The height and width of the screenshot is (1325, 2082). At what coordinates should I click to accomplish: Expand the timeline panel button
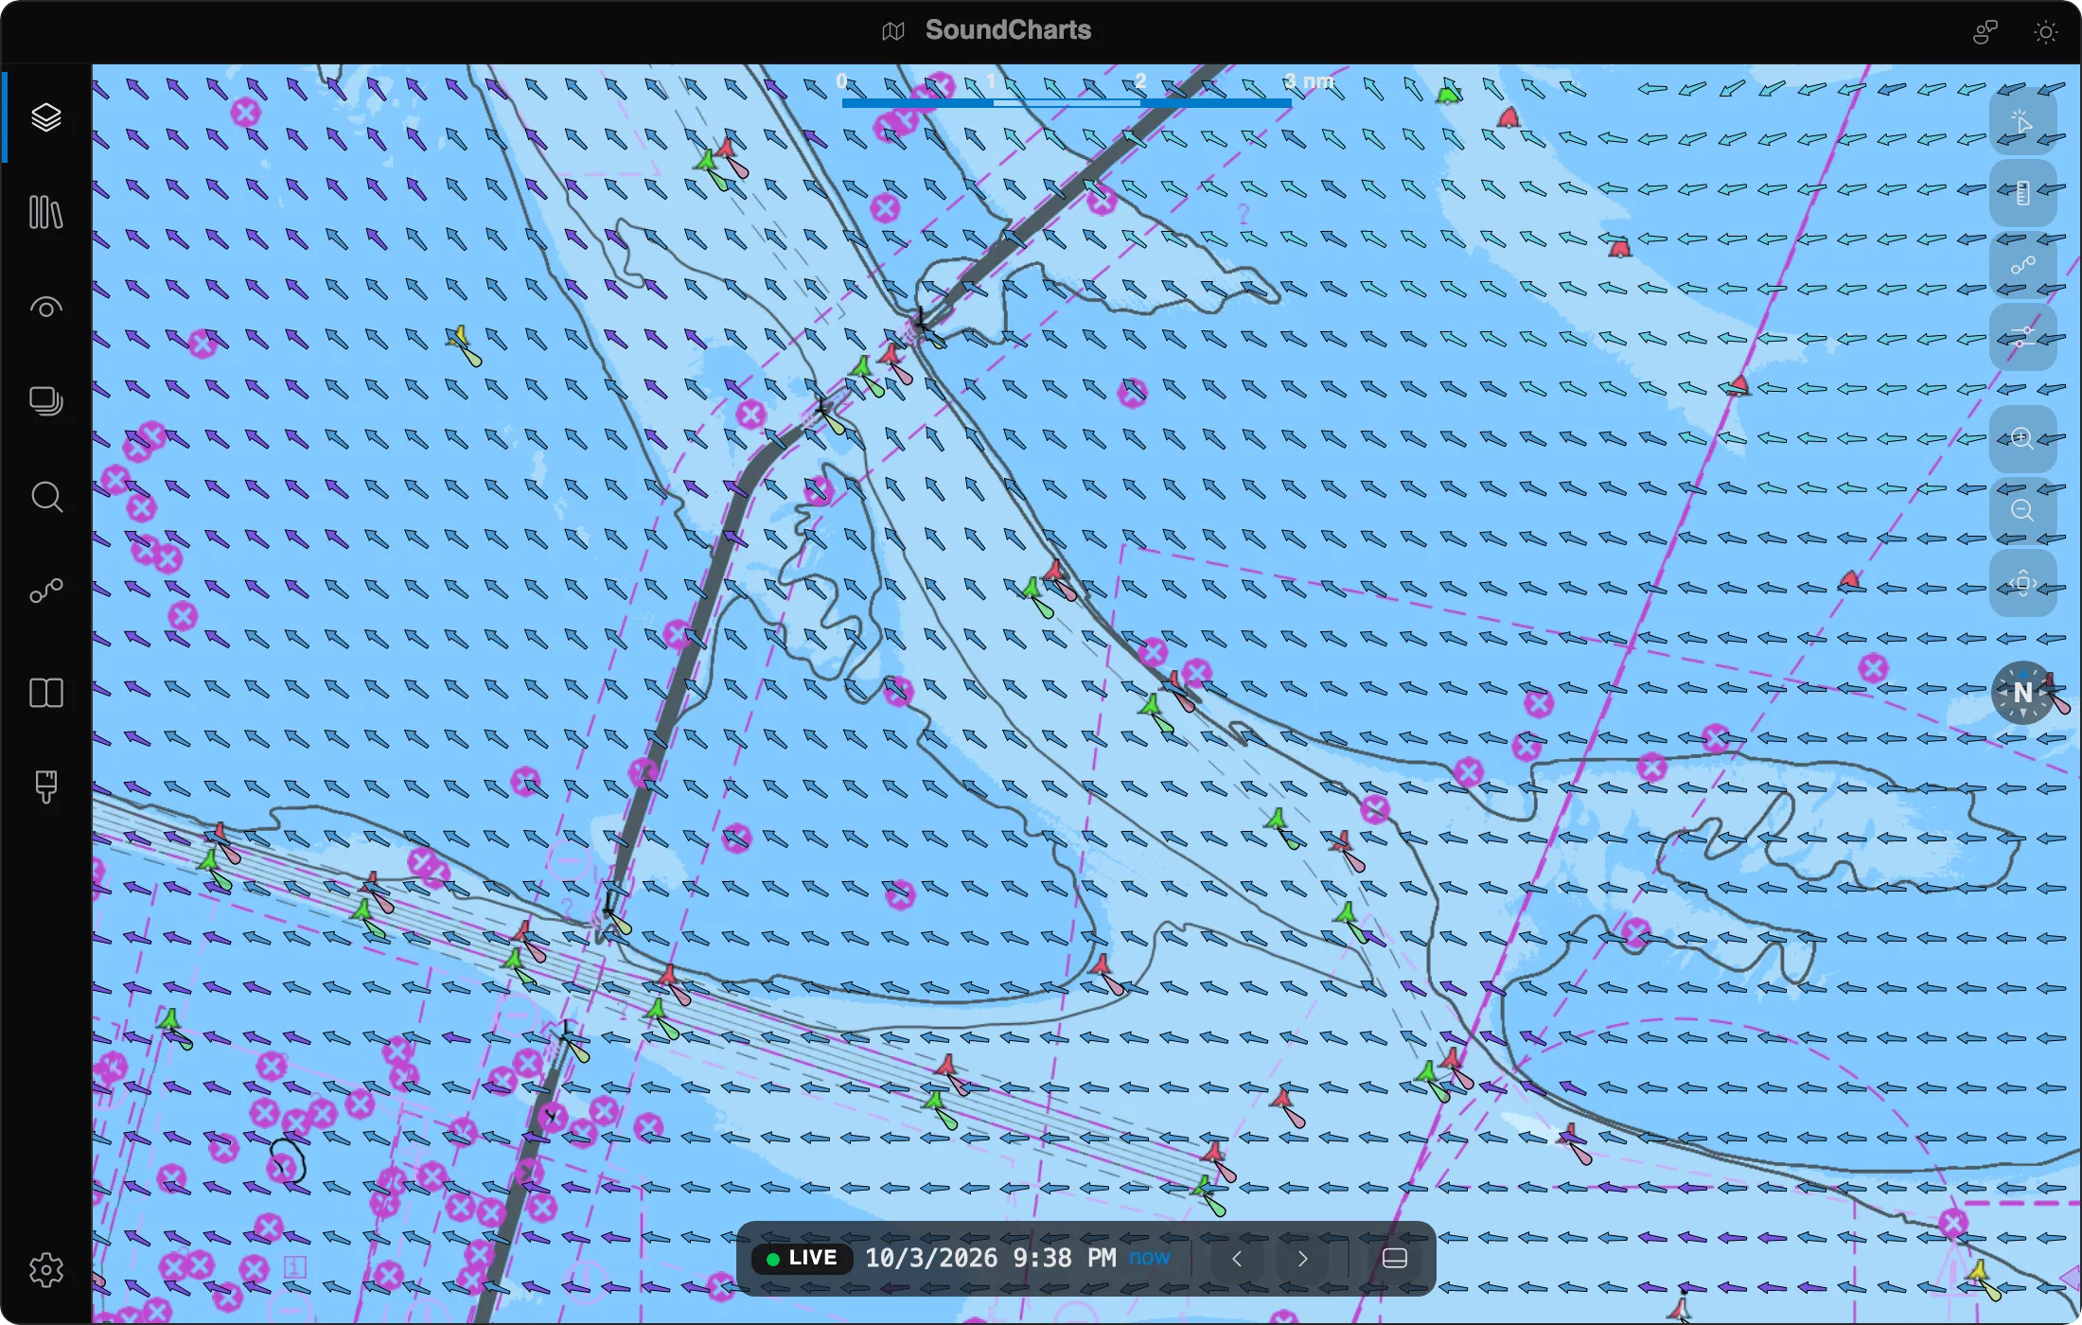click(1394, 1258)
